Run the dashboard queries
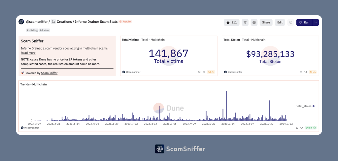The height and width of the screenshot is (161, 338). 304,22
